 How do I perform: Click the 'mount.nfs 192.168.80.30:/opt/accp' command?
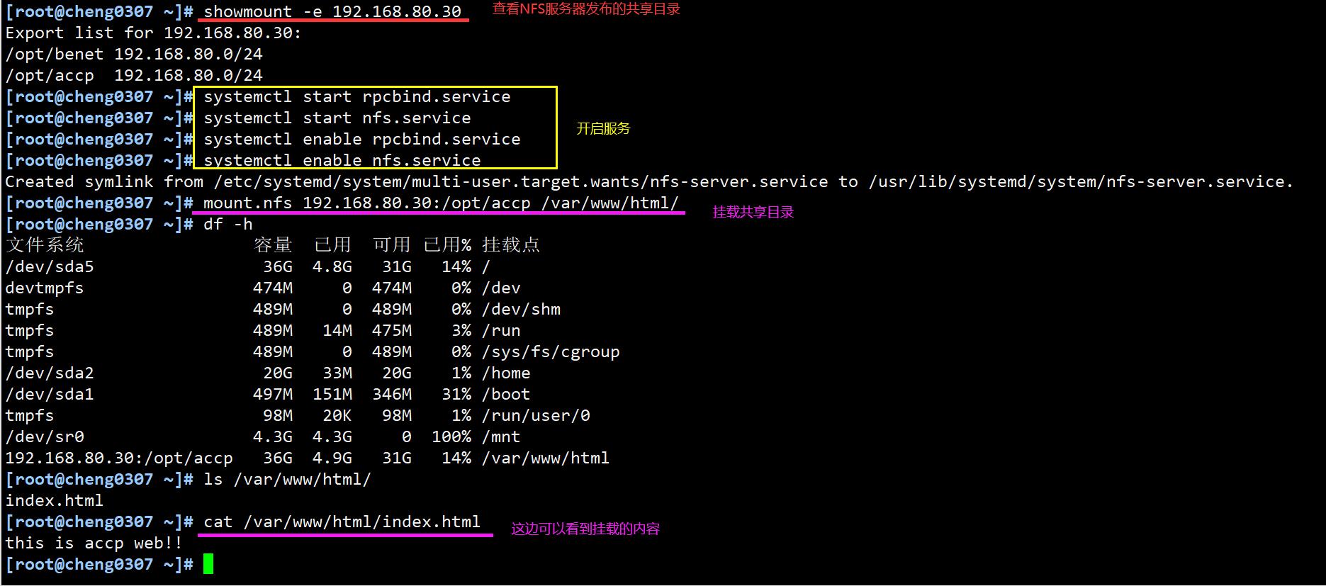pyautogui.click(x=441, y=203)
